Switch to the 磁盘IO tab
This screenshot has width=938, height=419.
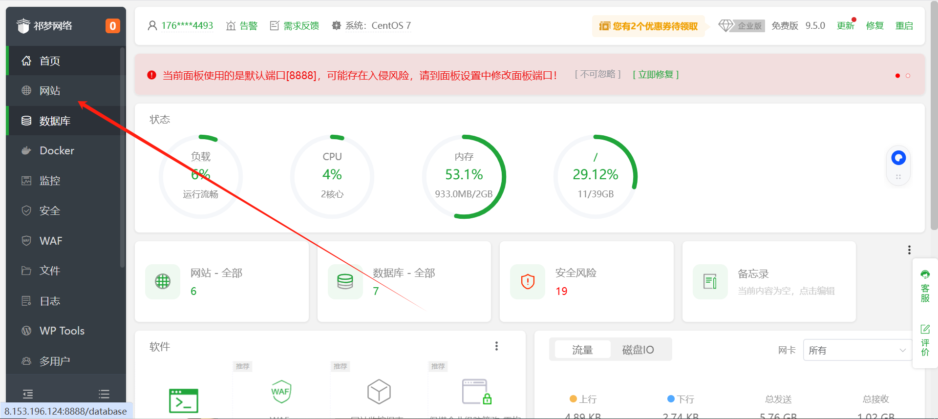coord(638,350)
